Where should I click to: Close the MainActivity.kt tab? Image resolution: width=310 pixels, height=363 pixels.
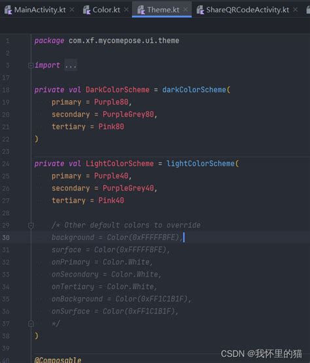tap(72, 10)
